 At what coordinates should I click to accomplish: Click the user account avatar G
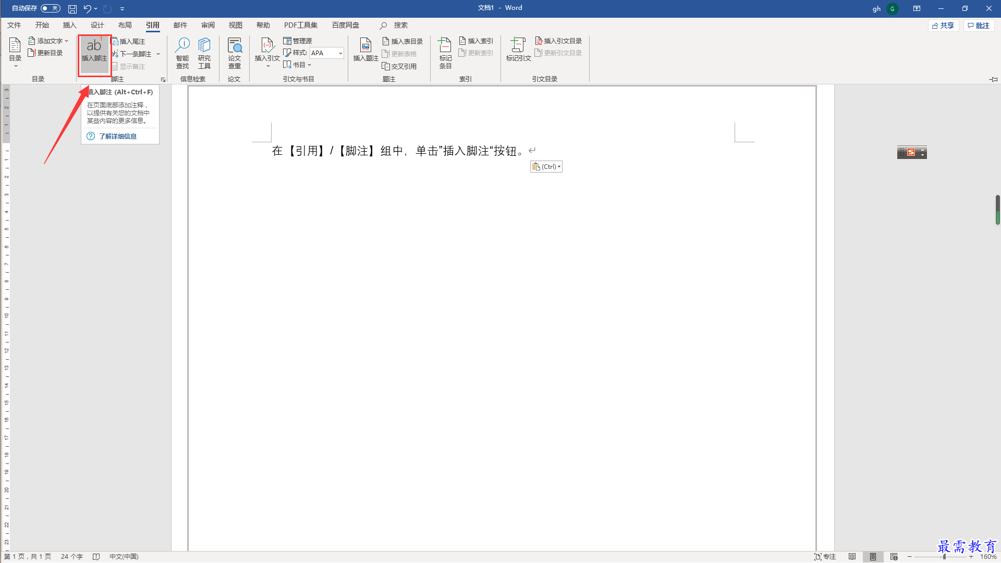pyautogui.click(x=892, y=9)
